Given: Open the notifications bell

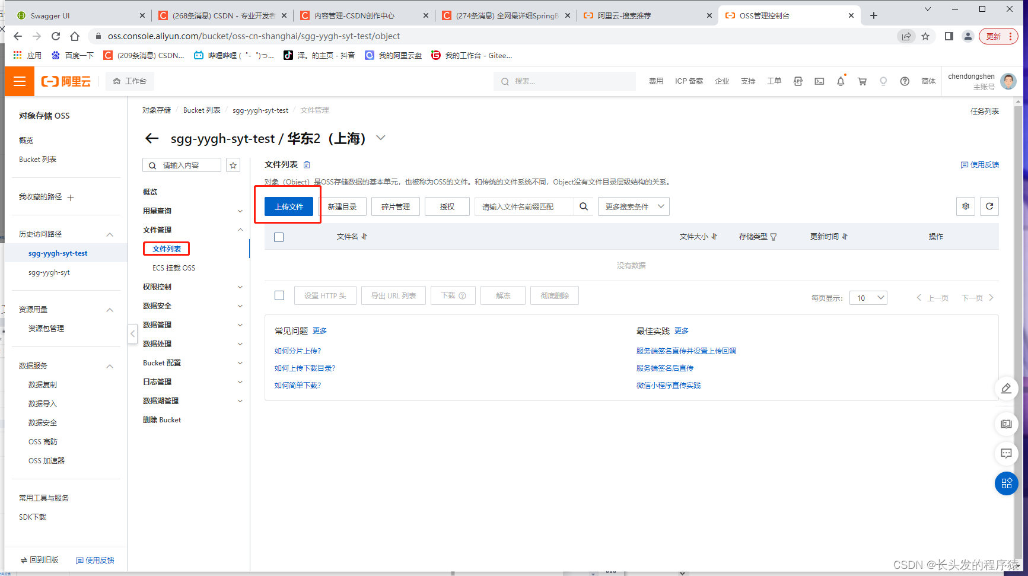Looking at the screenshot, I should click(841, 81).
